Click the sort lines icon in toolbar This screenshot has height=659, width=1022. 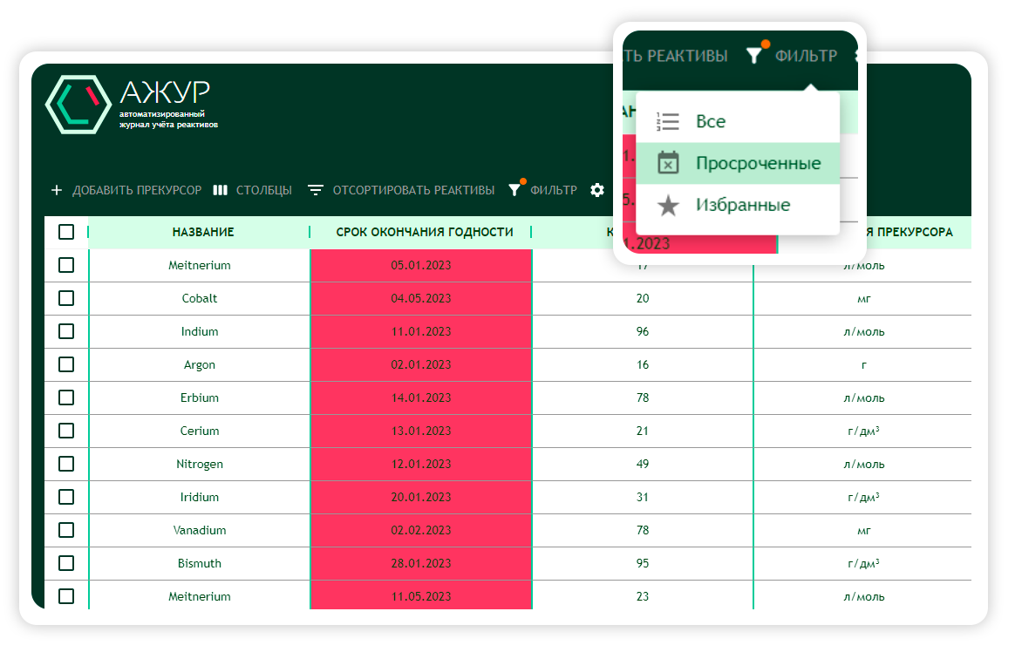point(316,190)
